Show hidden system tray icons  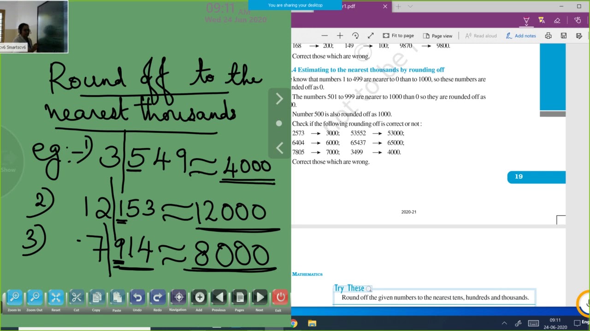coord(504,323)
